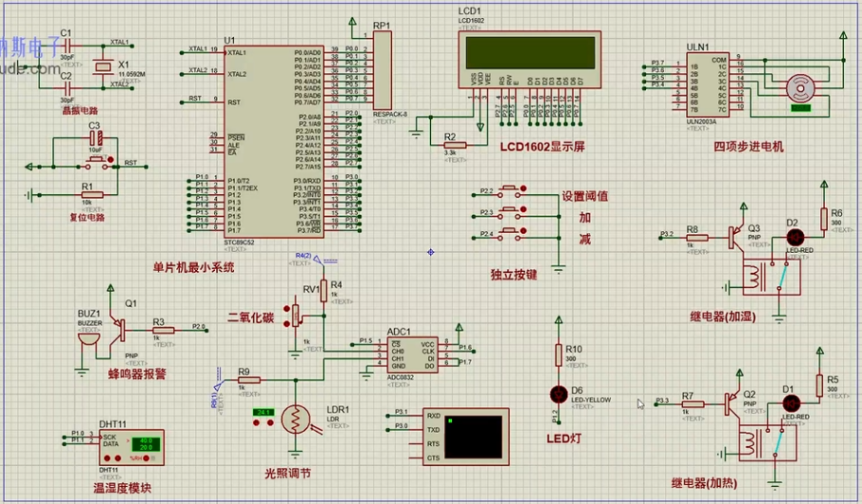
Task: Select resistor R8 on the P3.2 line
Action: (697, 238)
